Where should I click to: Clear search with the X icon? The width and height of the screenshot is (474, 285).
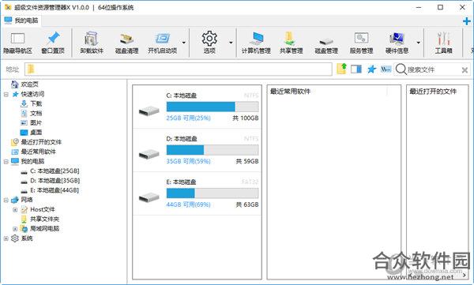click(x=465, y=70)
